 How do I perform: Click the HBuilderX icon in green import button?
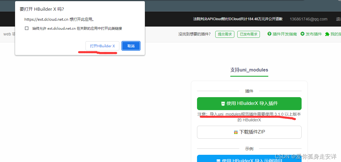(223, 103)
